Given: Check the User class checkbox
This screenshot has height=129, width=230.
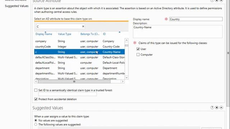Looking at the screenshot, I should tap(138, 49).
